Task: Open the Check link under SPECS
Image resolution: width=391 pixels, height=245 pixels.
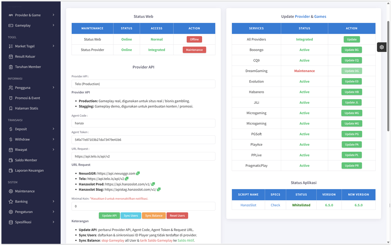Action: point(275,205)
